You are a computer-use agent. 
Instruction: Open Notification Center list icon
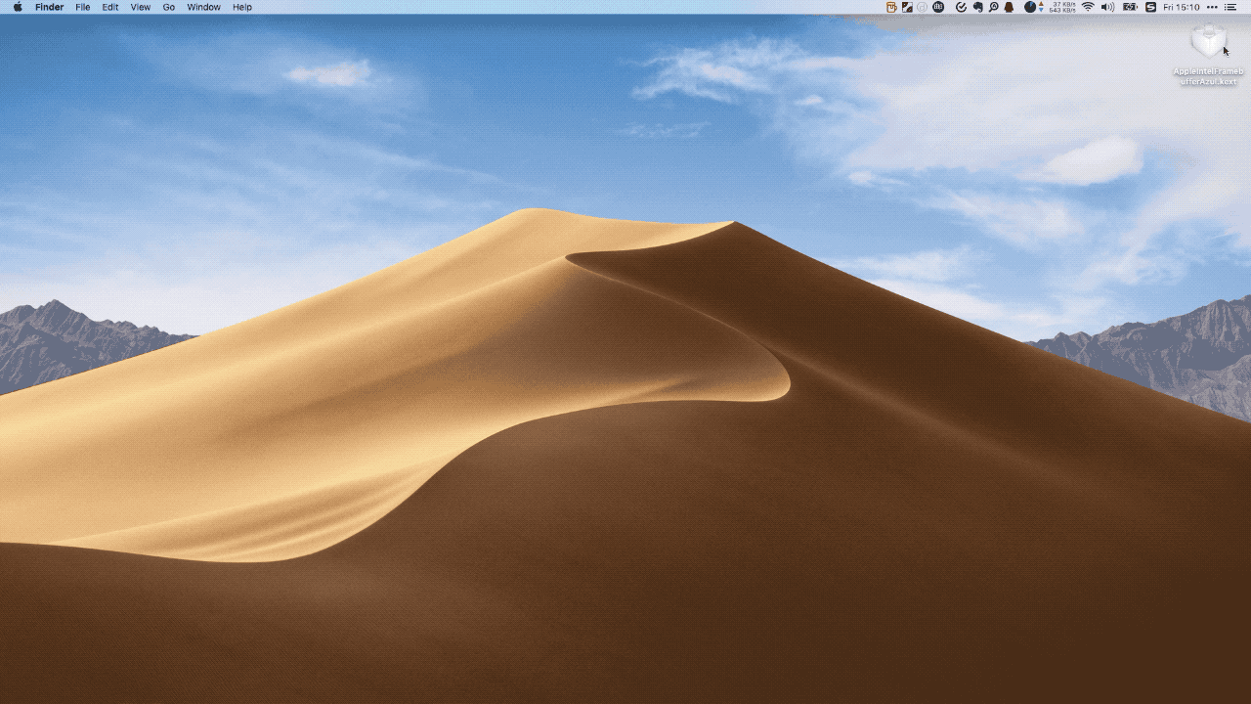click(1230, 7)
